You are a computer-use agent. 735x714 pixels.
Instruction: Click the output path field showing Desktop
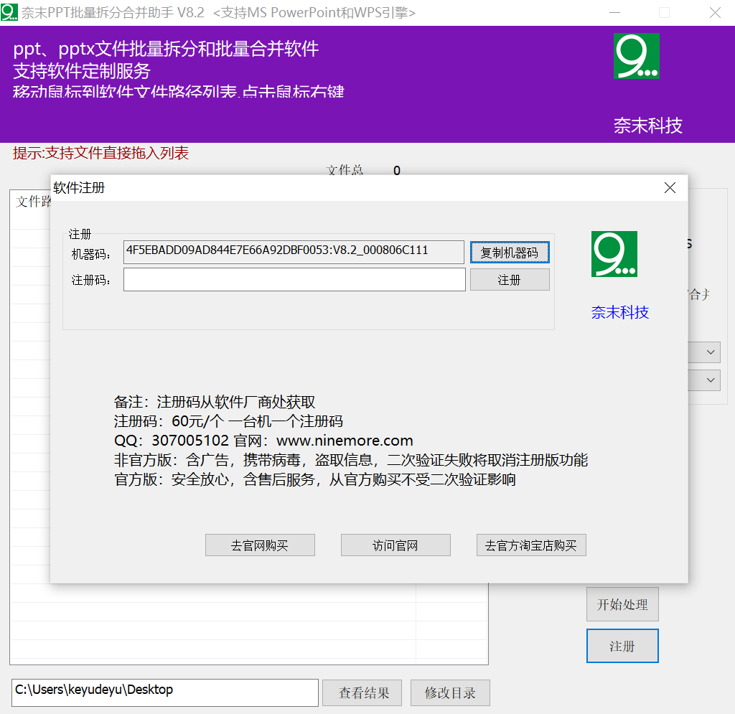pos(165,692)
